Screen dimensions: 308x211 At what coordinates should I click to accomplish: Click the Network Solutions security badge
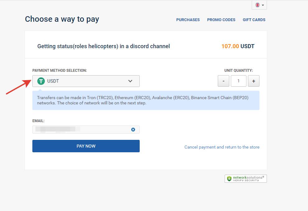245,178
